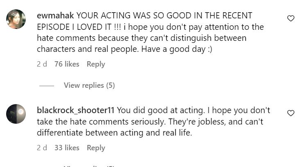This screenshot has height=167, width=297.
Task: Click the line 'differentiate between acting and real life.'
Action: click(x=114, y=133)
